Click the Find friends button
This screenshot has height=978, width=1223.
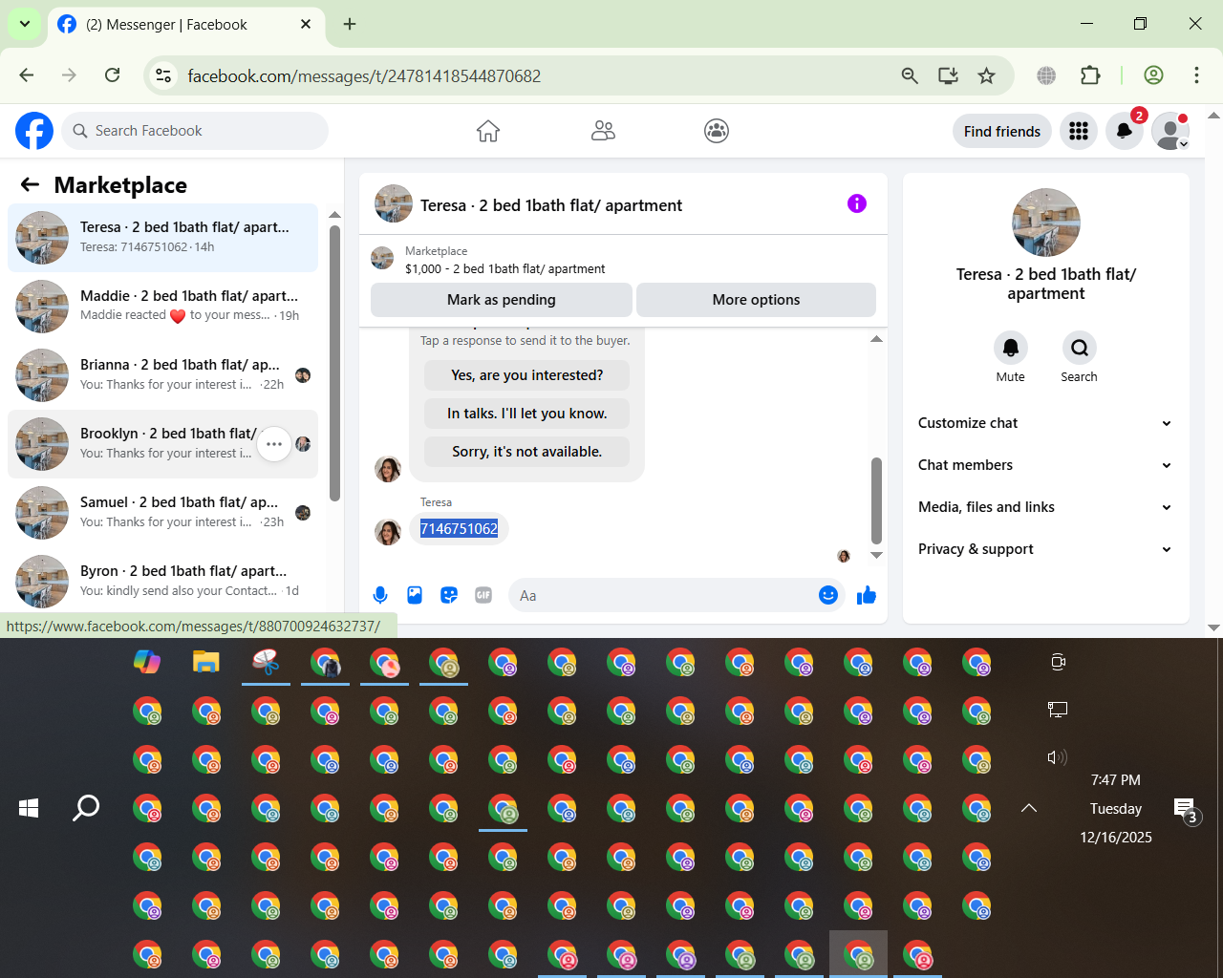[x=1001, y=131]
